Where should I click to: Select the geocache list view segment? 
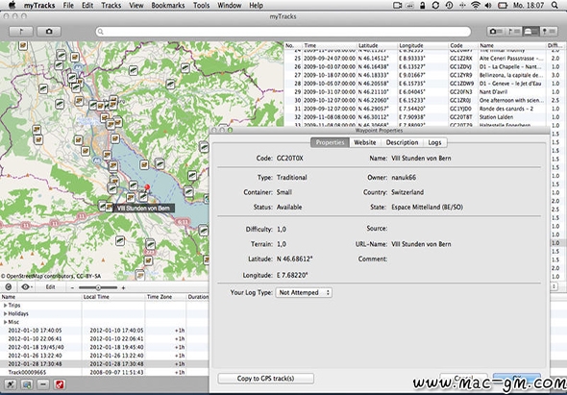pyautogui.click(x=530, y=32)
